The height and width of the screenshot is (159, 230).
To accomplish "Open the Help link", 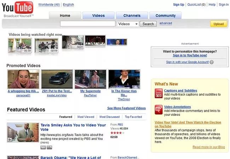I will point(212,5).
